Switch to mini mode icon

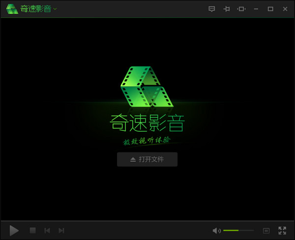[241, 9]
